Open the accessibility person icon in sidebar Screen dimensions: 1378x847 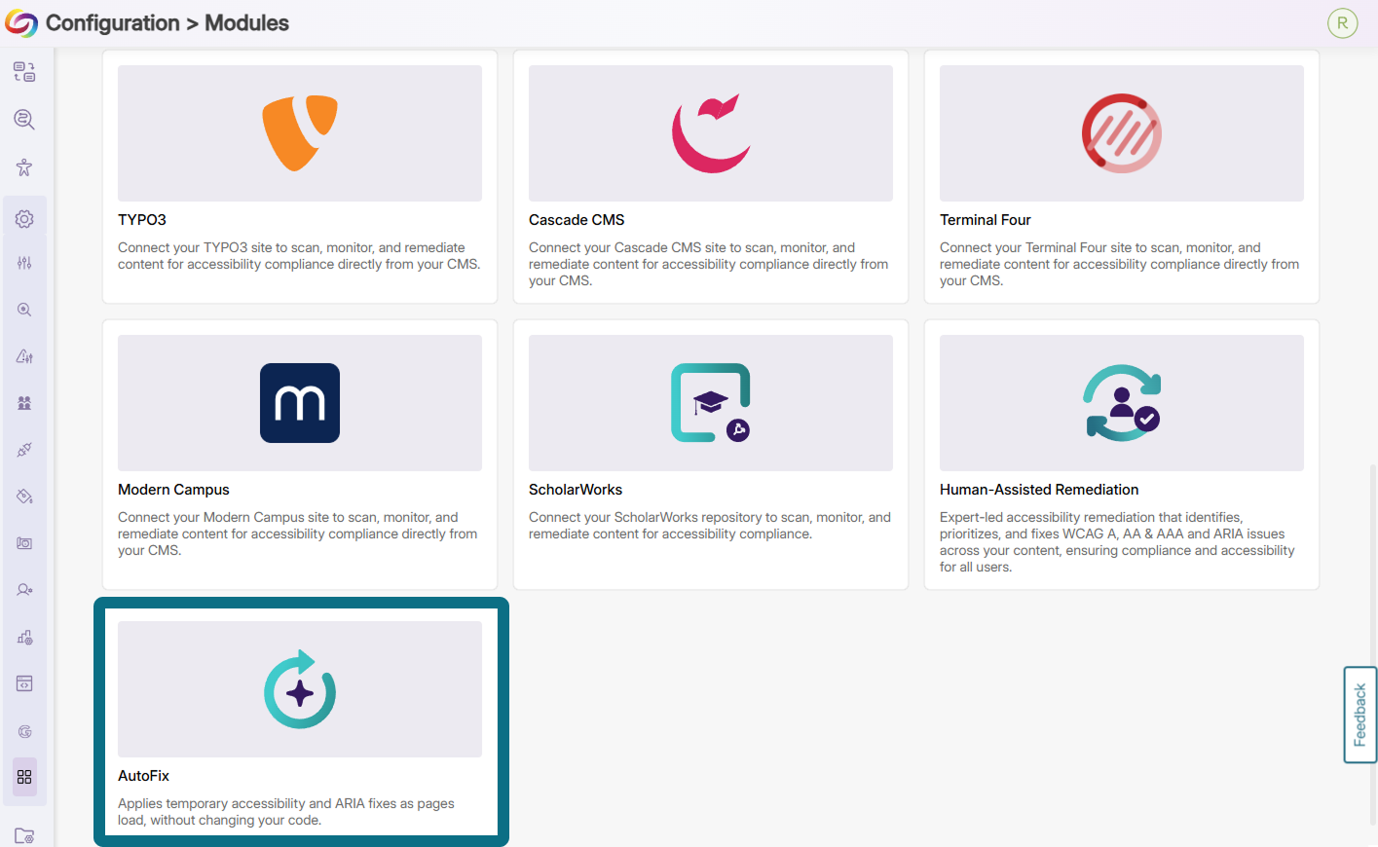pos(24,167)
